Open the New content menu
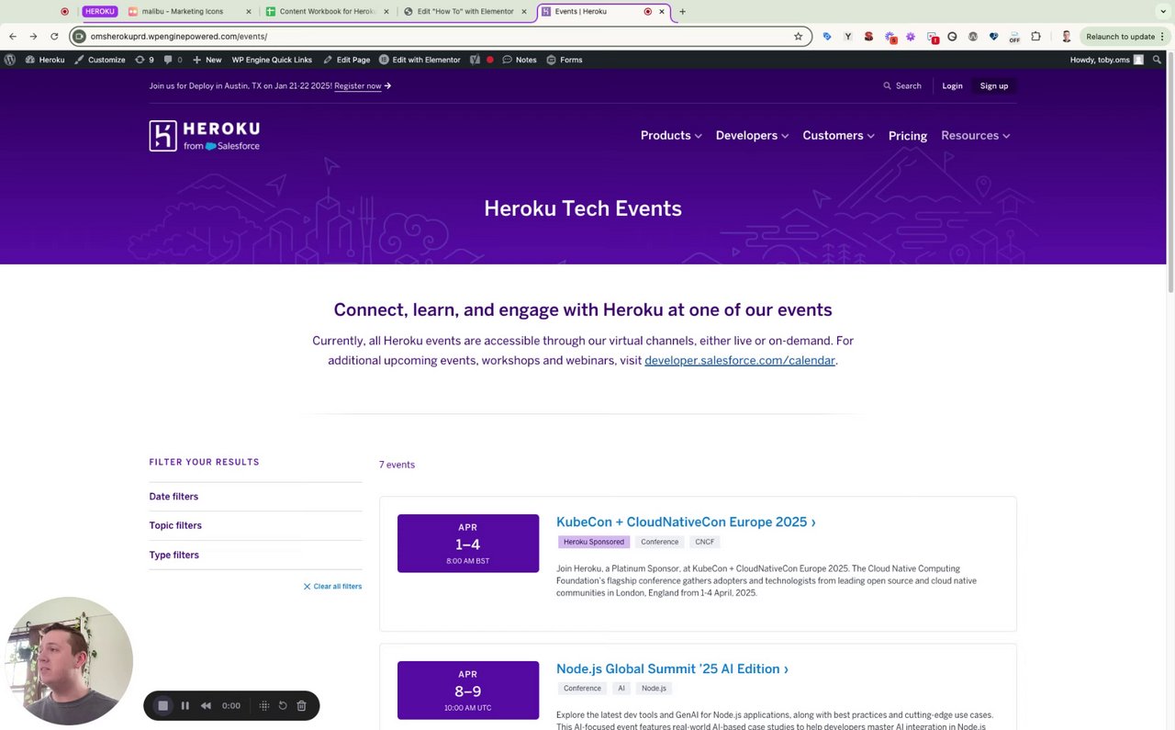This screenshot has width=1175, height=730. (207, 60)
